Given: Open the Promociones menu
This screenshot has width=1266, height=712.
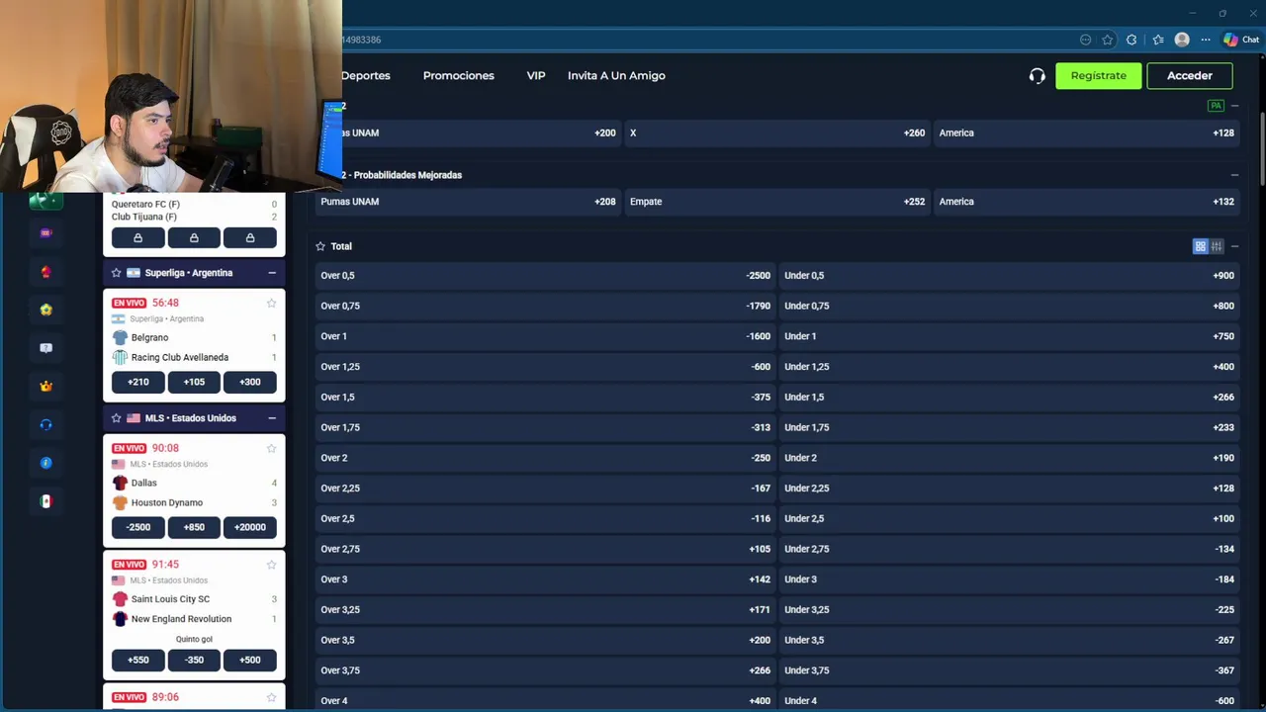Looking at the screenshot, I should (x=458, y=75).
